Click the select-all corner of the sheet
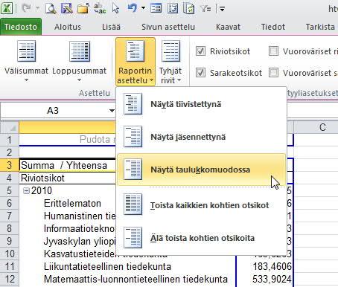This screenshot has height=287, width=338. pyautogui.click(x=10, y=127)
